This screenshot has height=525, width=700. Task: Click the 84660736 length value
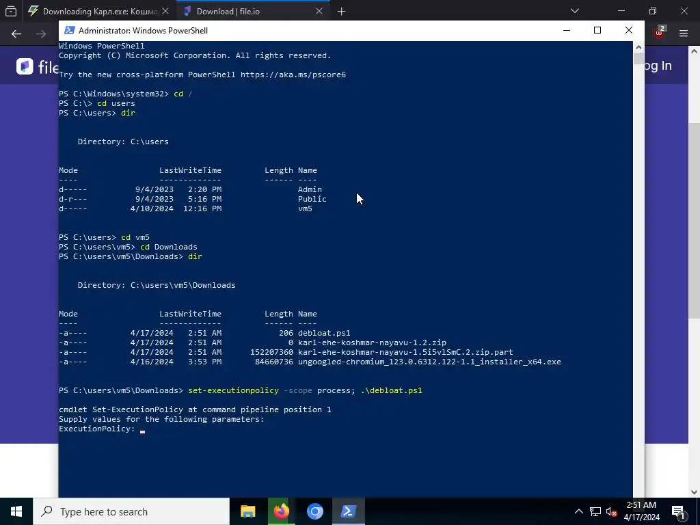[274, 362]
